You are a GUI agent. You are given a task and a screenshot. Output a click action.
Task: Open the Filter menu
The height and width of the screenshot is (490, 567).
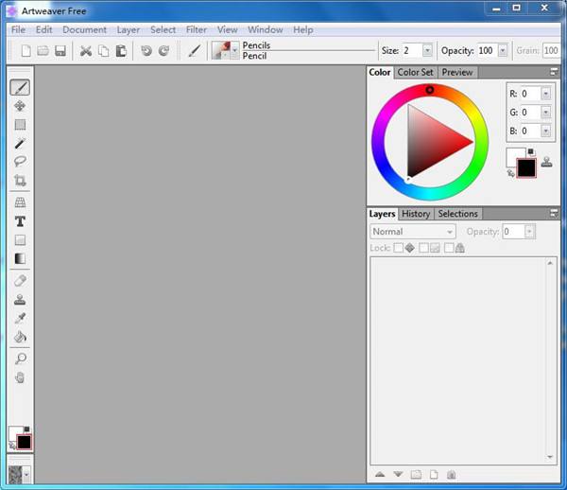pos(197,29)
